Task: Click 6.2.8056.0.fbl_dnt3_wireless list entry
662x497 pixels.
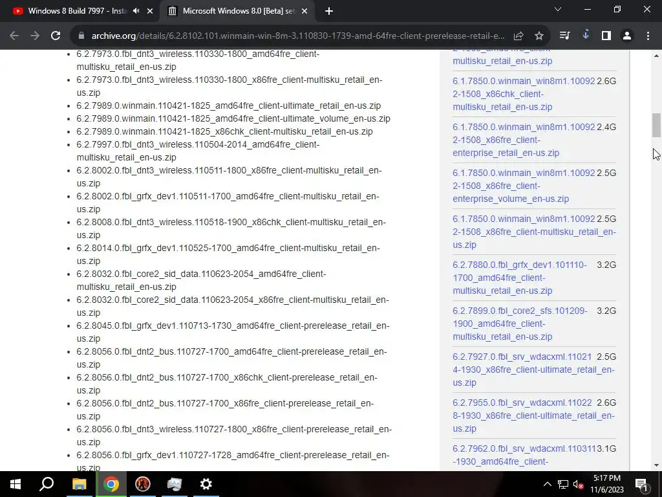Action: point(234,436)
